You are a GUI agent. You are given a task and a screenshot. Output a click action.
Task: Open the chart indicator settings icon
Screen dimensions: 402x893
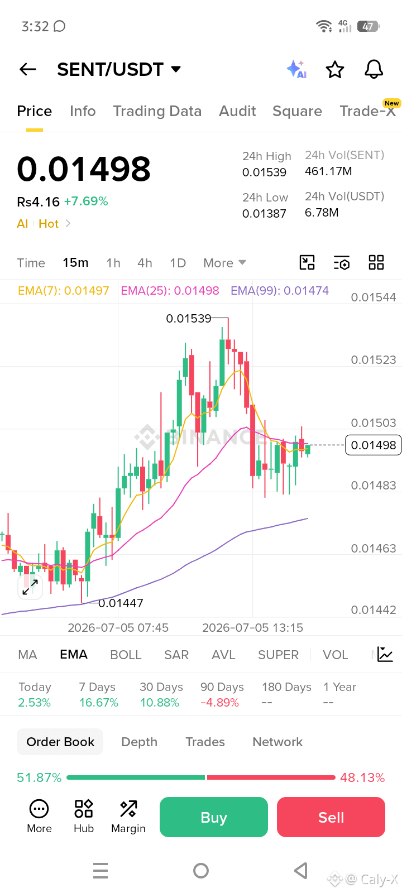click(x=342, y=262)
